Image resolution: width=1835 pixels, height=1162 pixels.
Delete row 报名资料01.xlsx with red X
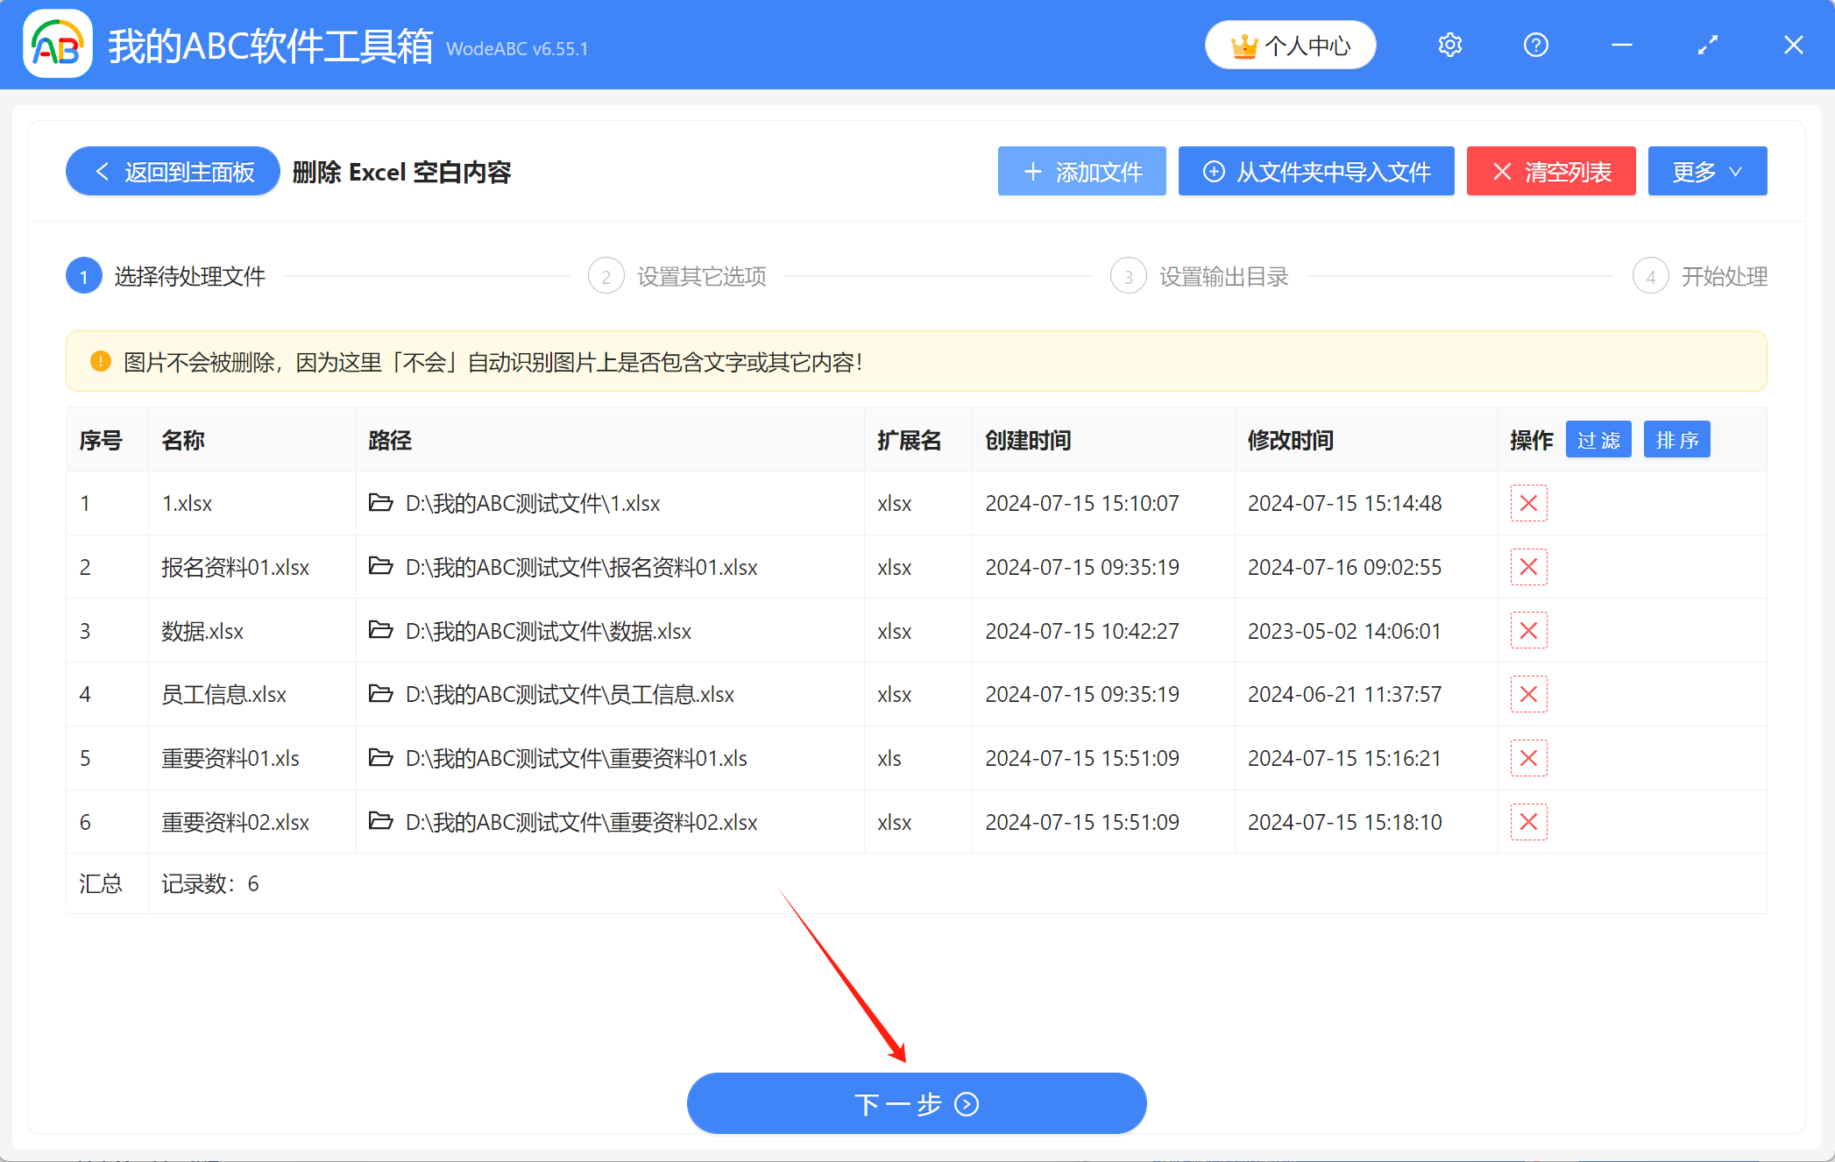pos(1528,567)
